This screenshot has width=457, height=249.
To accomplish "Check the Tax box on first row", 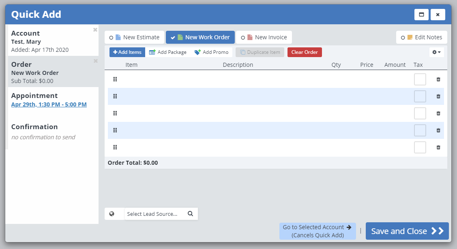I will pyautogui.click(x=420, y=79).
